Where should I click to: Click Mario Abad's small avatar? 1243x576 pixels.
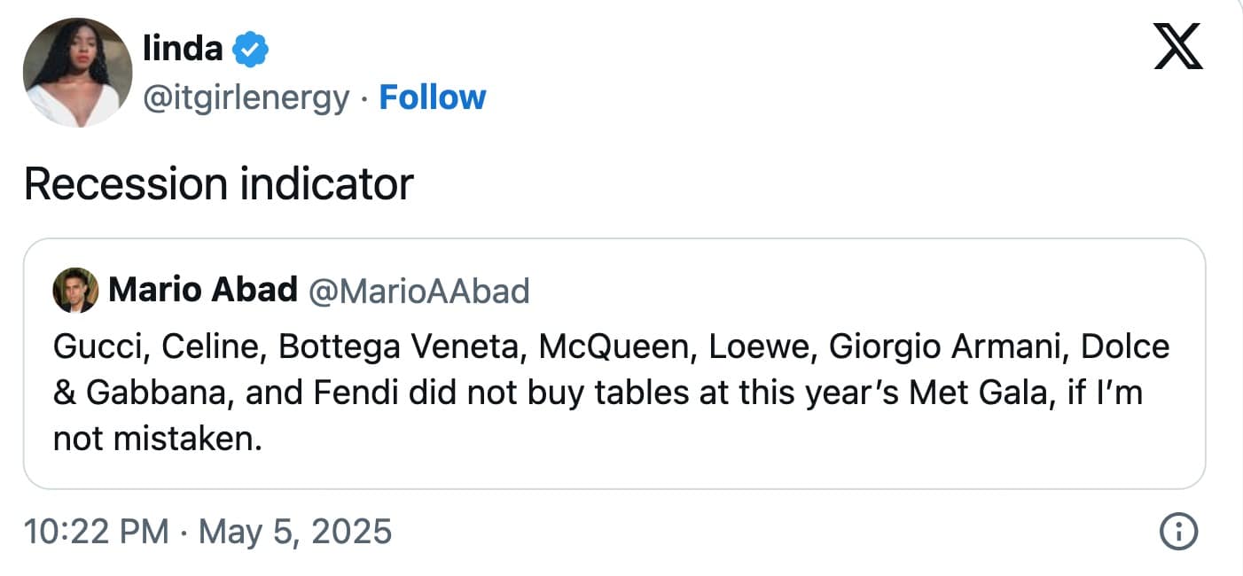click(x=75, y=291)
